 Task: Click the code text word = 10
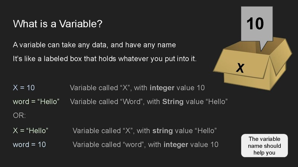[x=29, y=144]
